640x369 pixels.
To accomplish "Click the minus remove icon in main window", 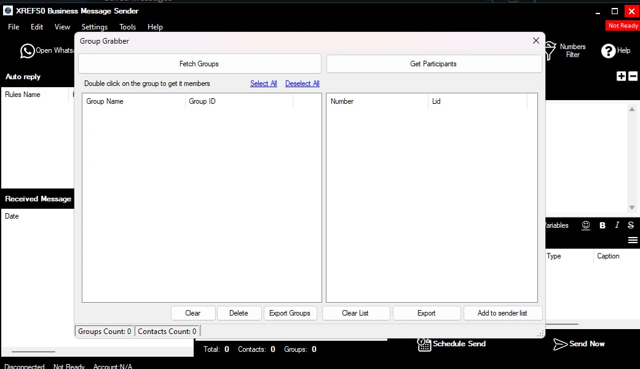I will (x=633, y=76).
